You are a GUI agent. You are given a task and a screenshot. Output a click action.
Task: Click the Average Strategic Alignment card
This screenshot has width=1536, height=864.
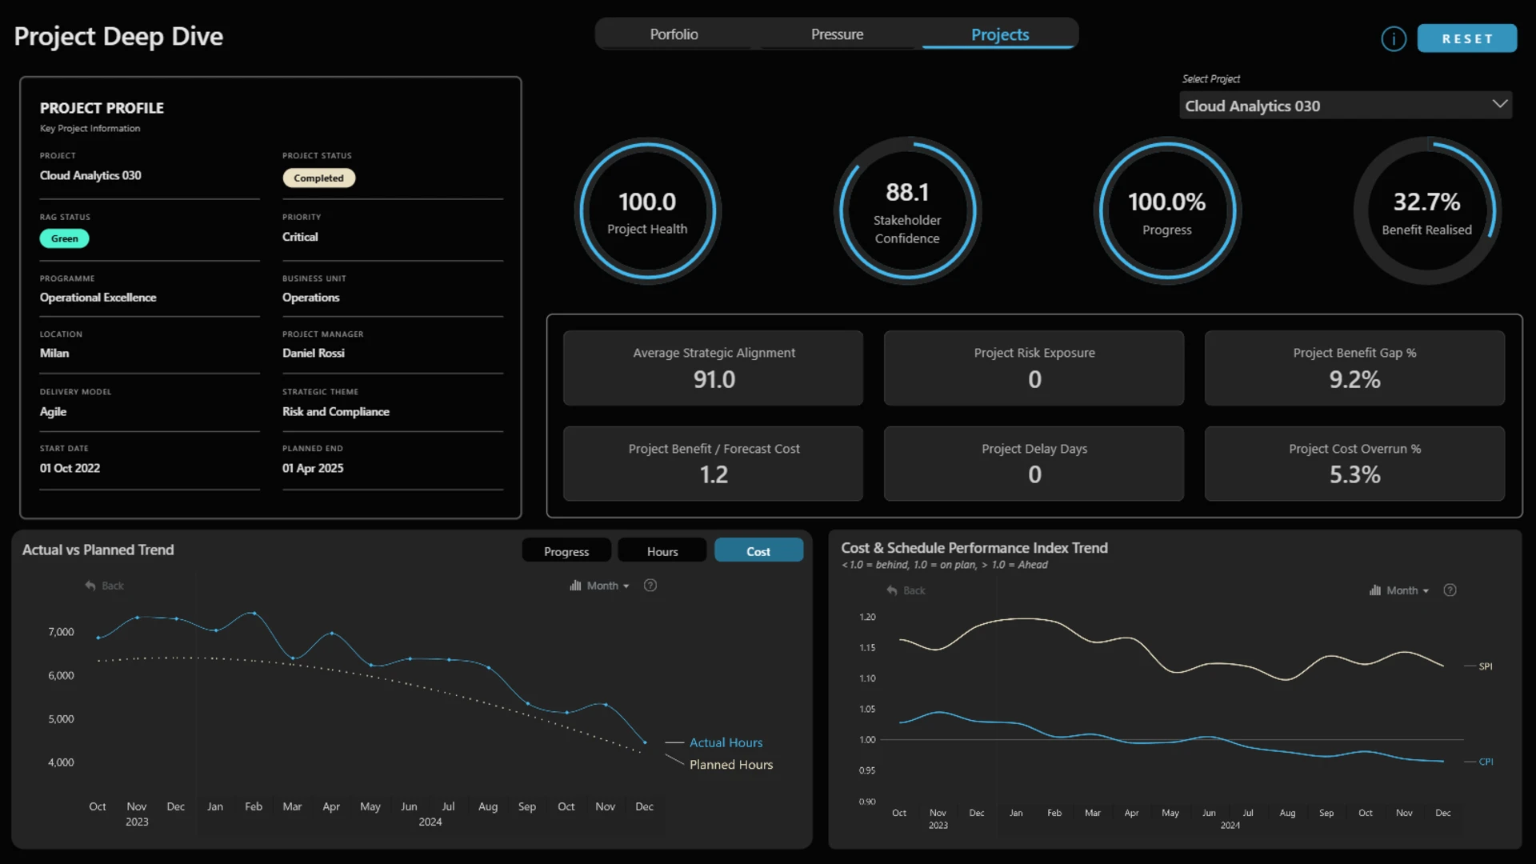pos(714,367)
